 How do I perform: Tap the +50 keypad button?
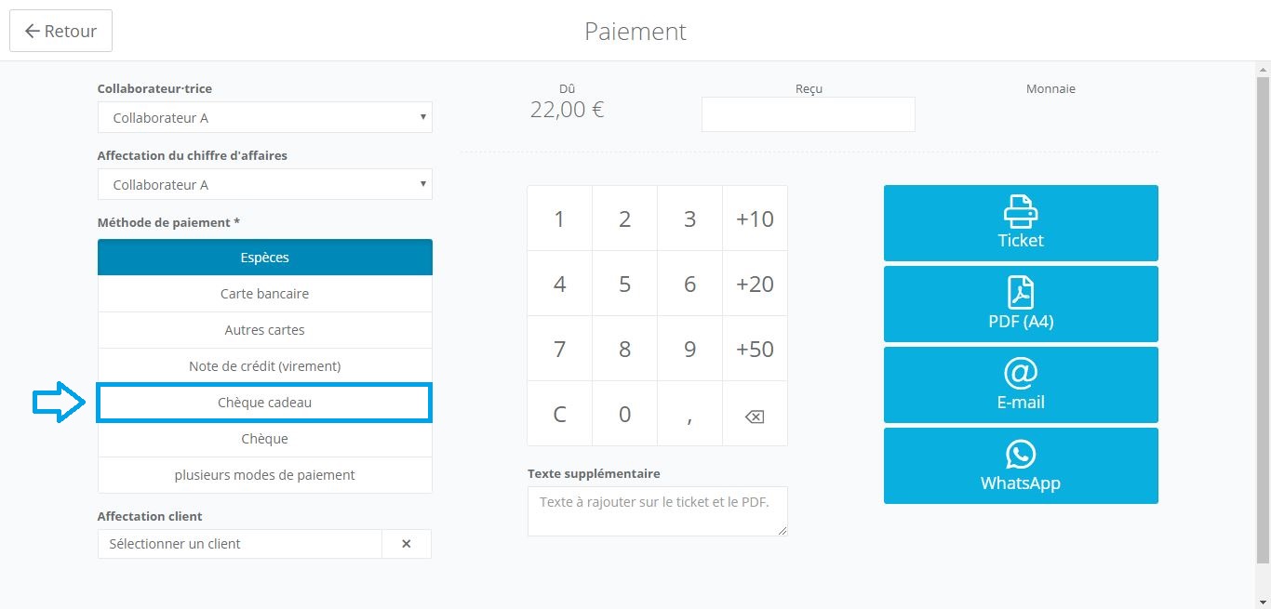tap(755, 349)
